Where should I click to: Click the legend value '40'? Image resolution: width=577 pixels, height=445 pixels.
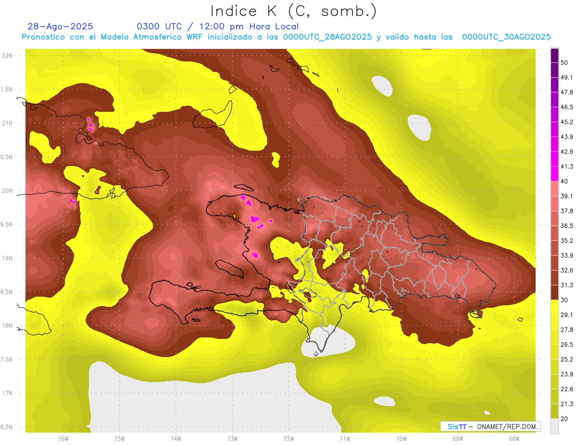point(564,181)
